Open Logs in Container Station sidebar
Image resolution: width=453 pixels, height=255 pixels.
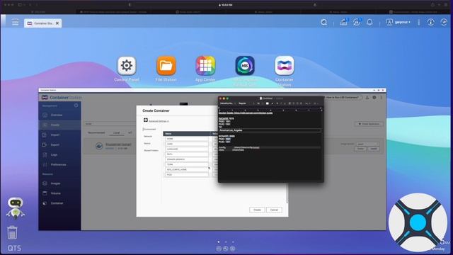click(59, 154)
